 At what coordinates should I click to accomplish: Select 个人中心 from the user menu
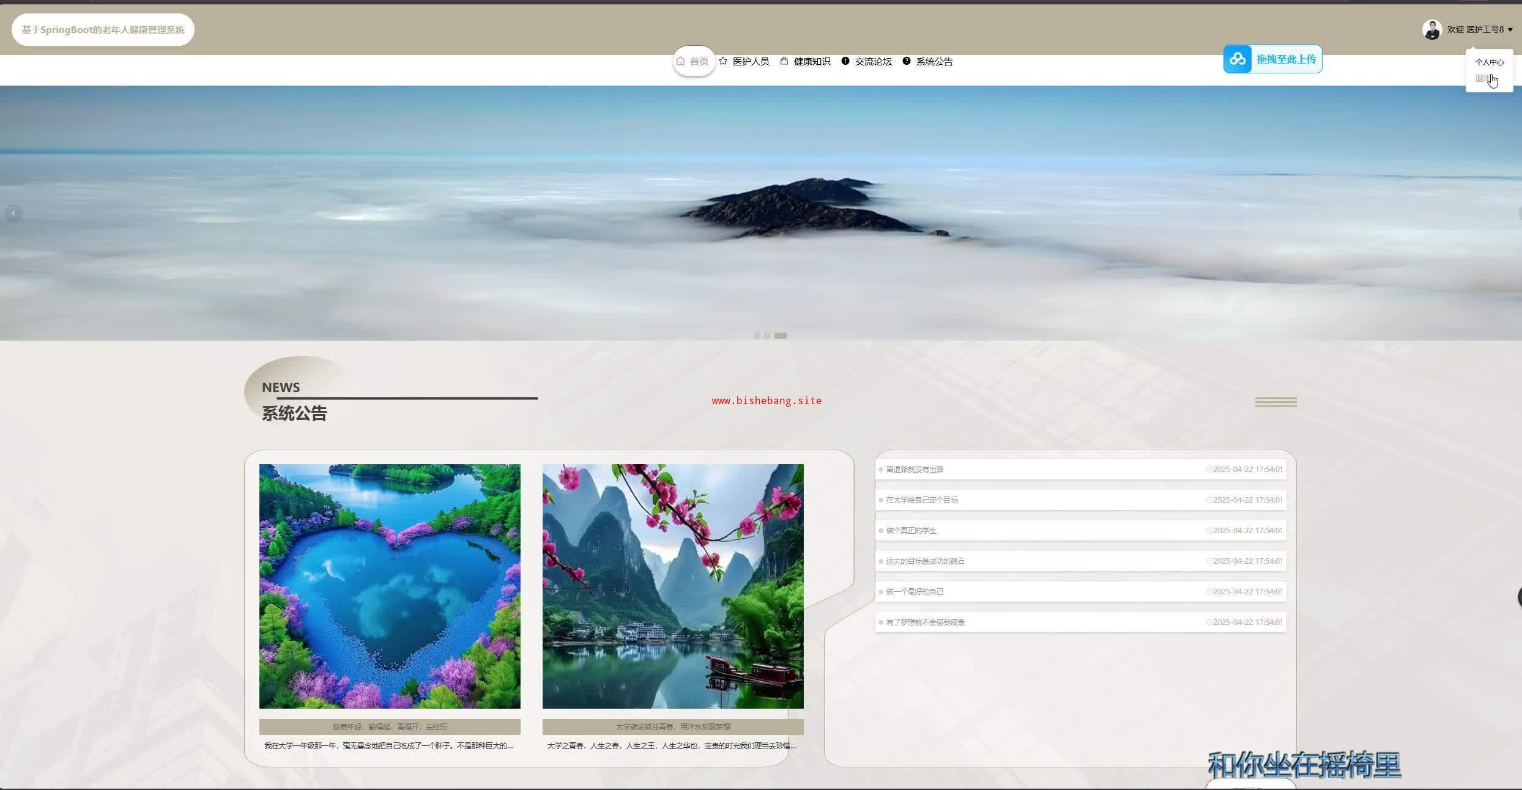1488,62
